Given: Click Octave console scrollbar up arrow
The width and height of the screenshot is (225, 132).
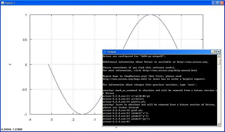Looking at the screenshot, I should [x=218, y=56].
